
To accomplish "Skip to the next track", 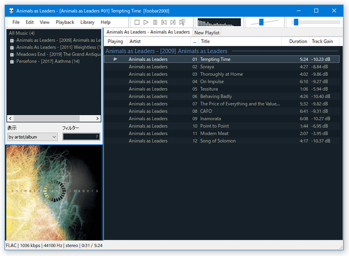I will point(173,22).
